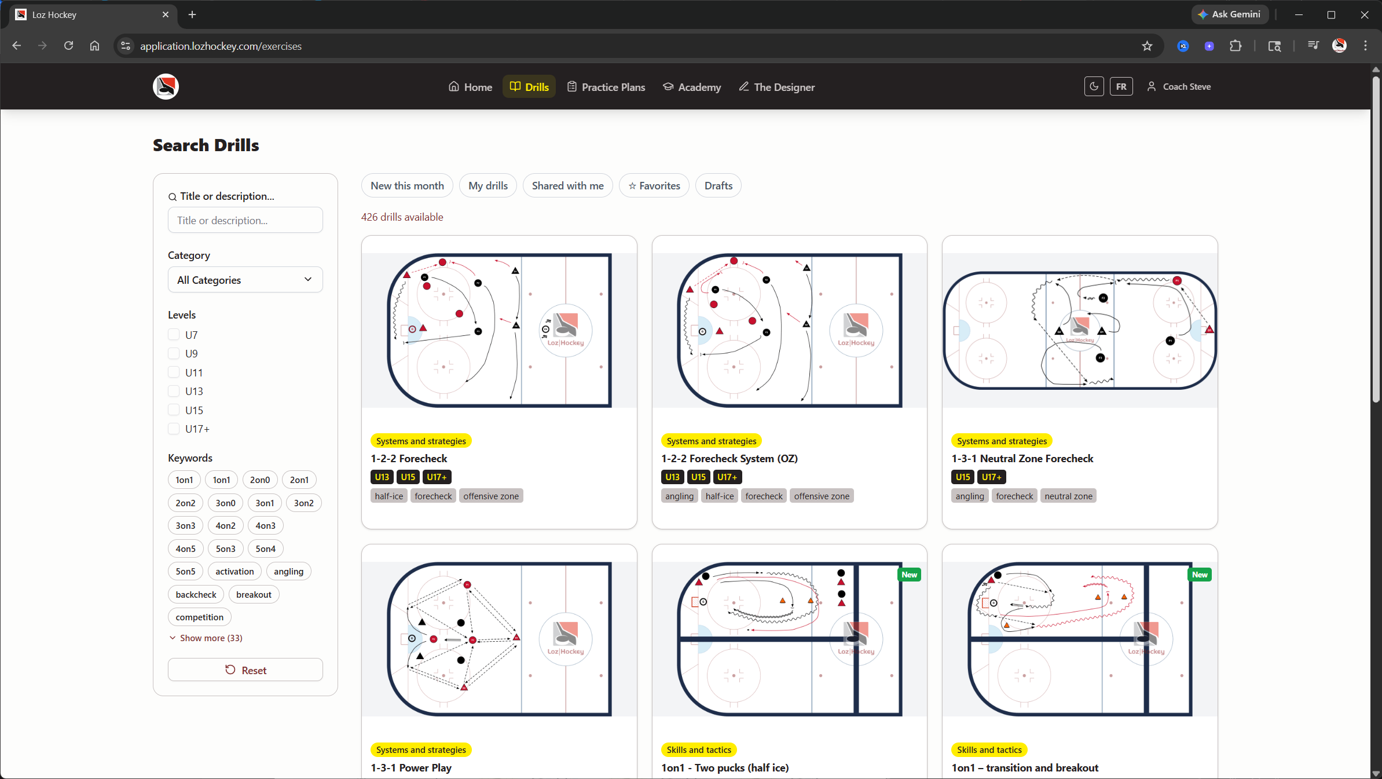Enable the U17+ level checkbox
This screenshot has height=779, width=1382.
click(x=174, y=429)
